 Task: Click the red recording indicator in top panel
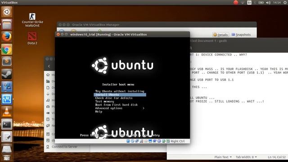coord(236,2)
